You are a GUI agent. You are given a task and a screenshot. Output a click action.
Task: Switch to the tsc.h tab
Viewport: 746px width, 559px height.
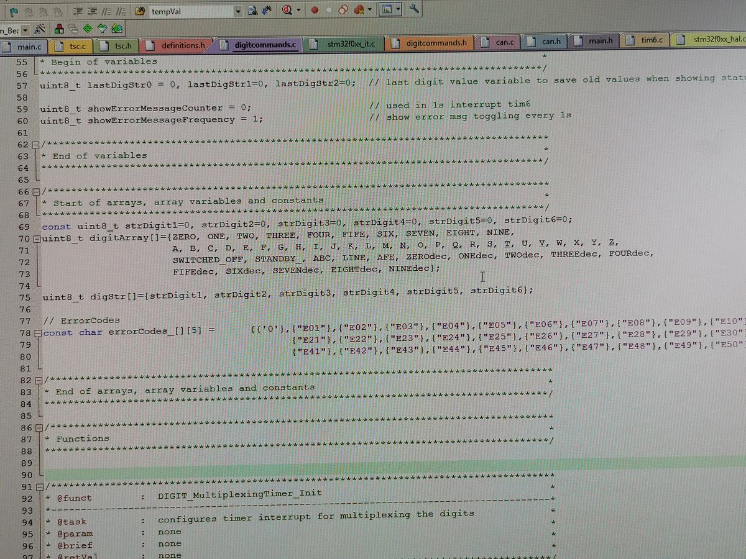coord(117,46)
